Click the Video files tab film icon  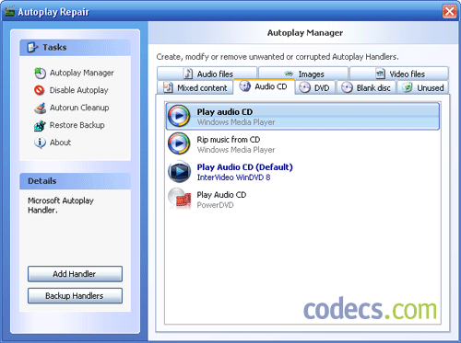tap(380, 74)
